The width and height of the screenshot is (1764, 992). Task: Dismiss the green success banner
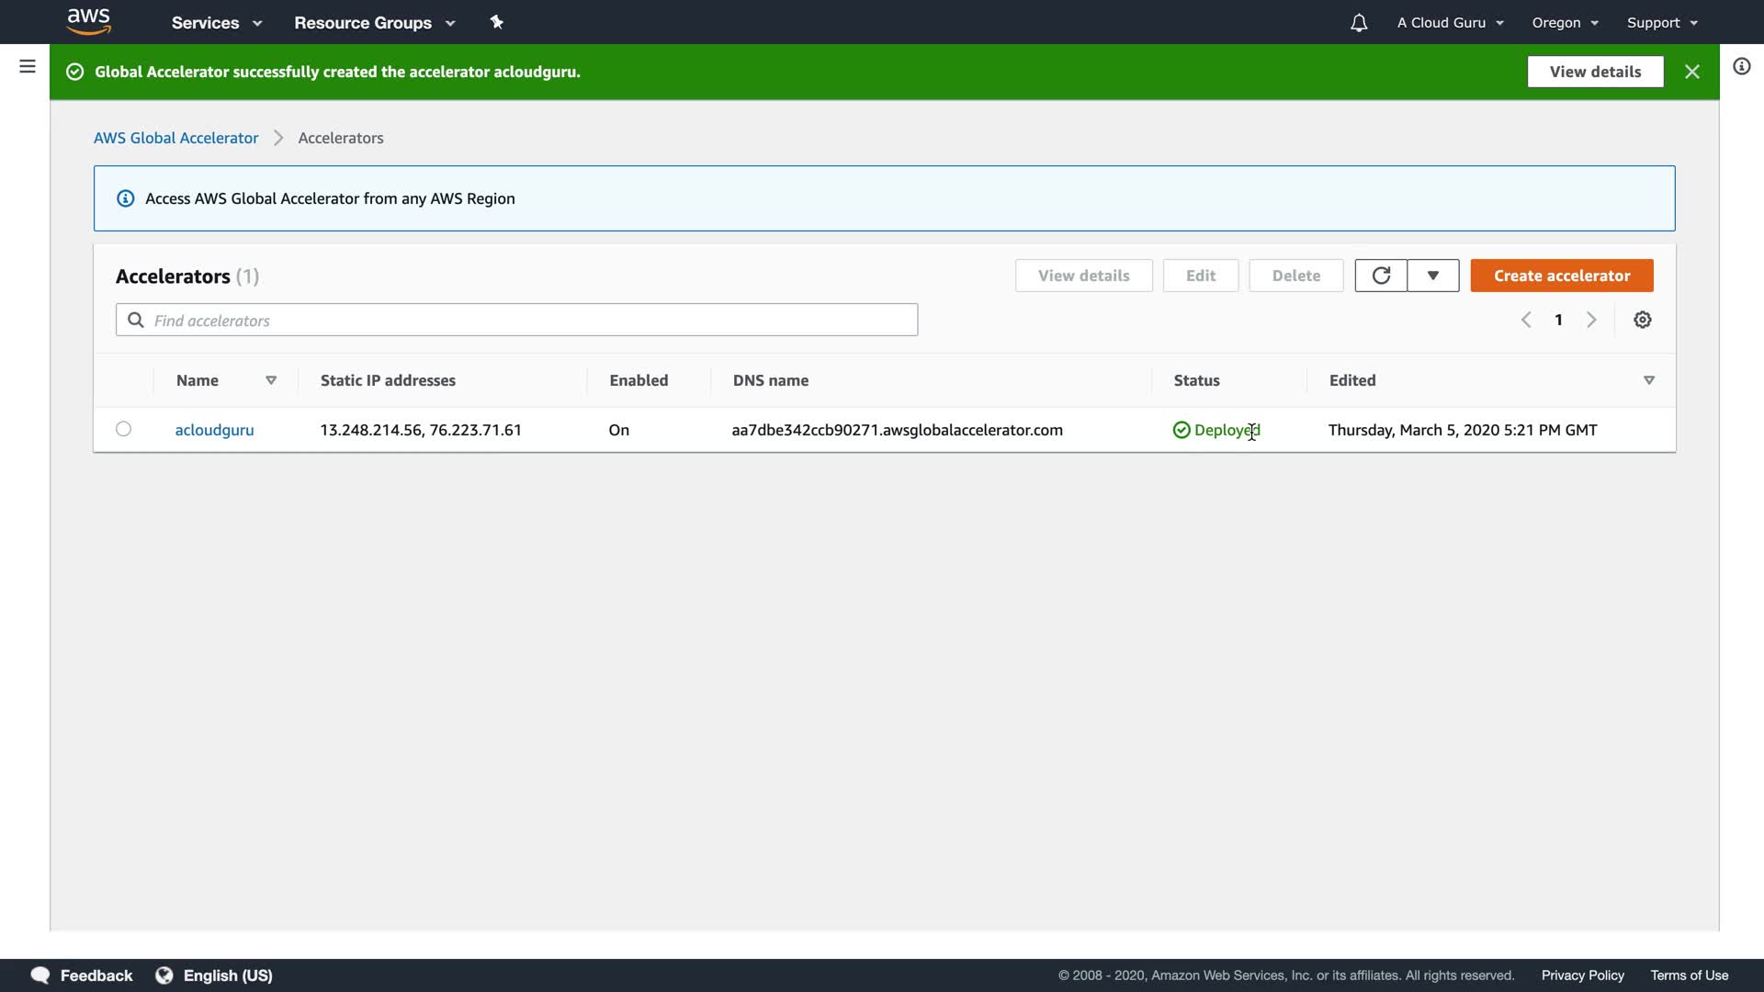click(1692, 72)
